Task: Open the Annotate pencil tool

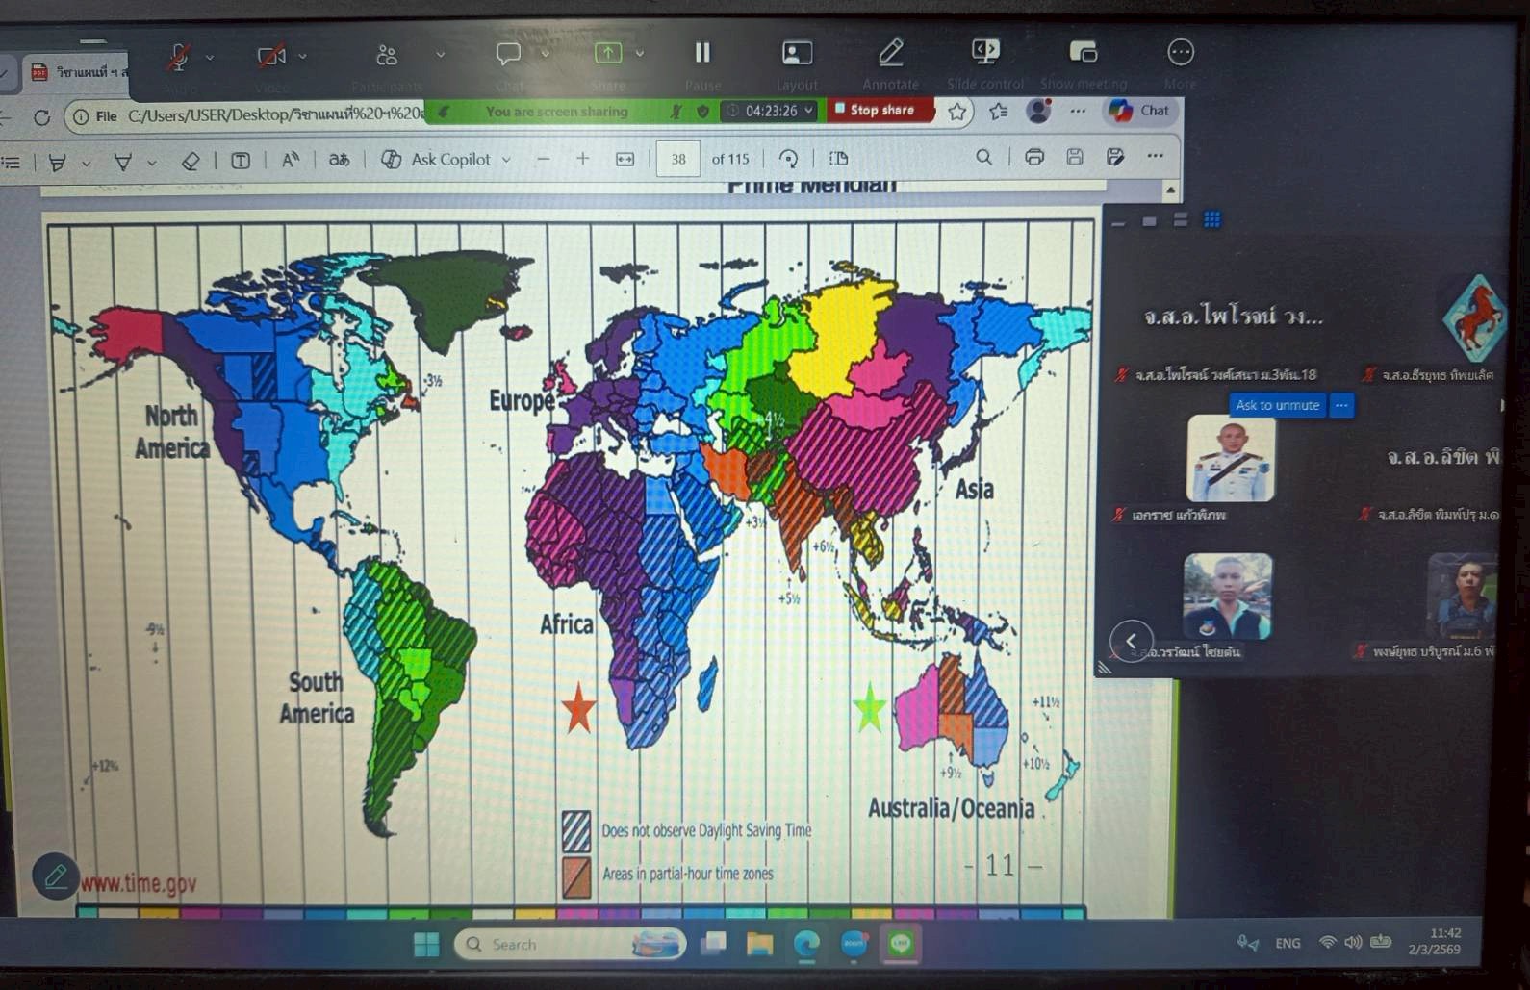Action: (x=890, y=53)
